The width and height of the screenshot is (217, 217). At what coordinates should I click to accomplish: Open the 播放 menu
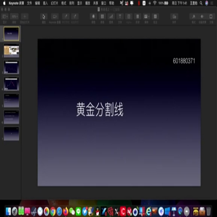[88, 3]
